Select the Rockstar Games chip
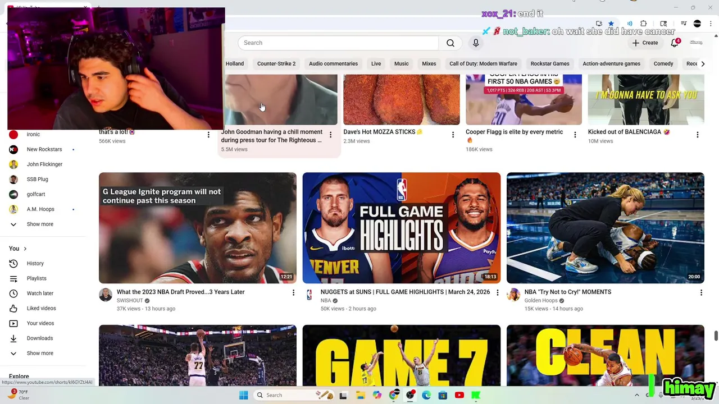 [550, 64]
